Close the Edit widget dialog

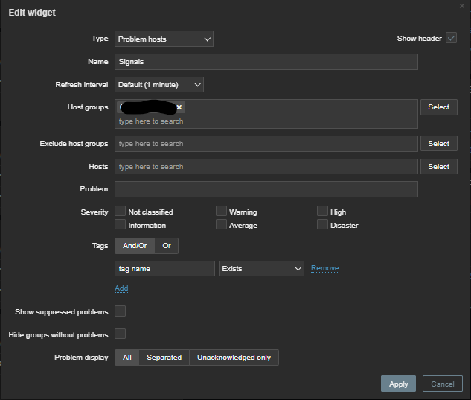coord(462,6)
